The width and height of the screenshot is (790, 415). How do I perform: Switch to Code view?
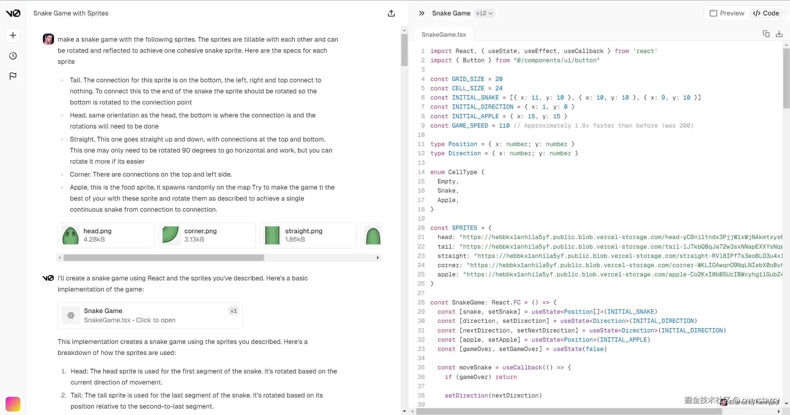(x=766, y=13)
